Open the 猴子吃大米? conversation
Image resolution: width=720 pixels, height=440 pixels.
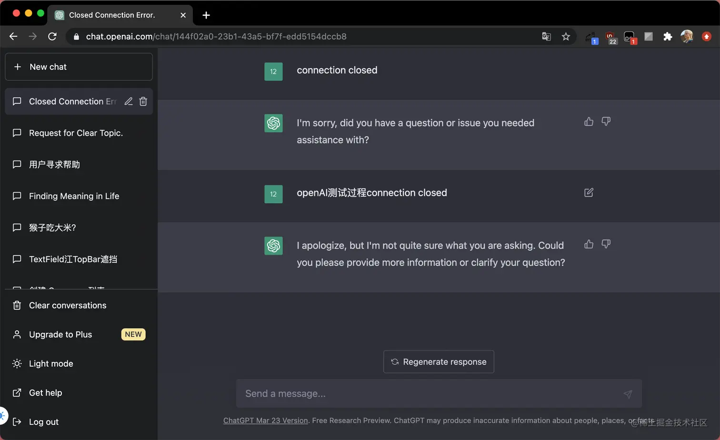point(79,228)
